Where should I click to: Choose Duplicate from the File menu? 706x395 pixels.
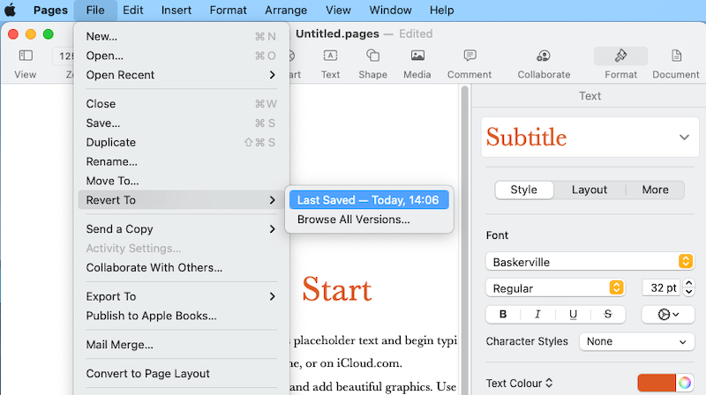(182, 143)
